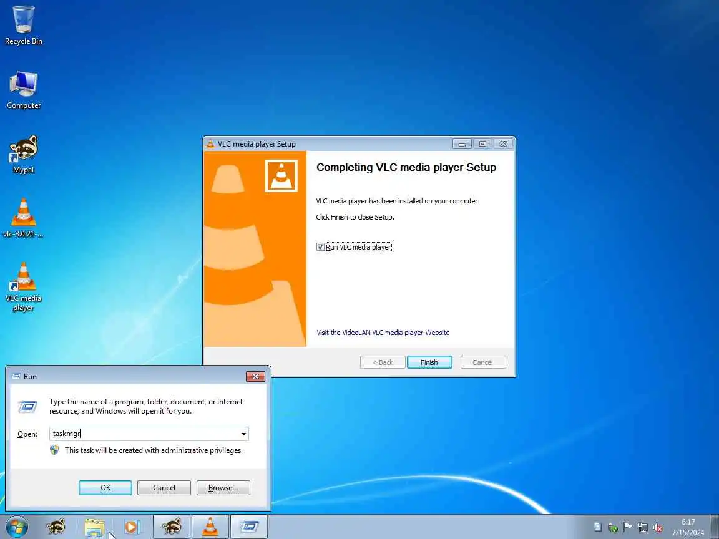Click the muted volume speaker tray icon

click(658, 528)
